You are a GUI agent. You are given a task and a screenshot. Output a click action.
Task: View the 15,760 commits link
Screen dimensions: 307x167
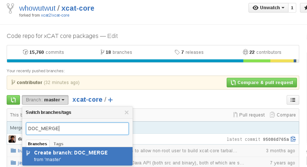(43, 52)
